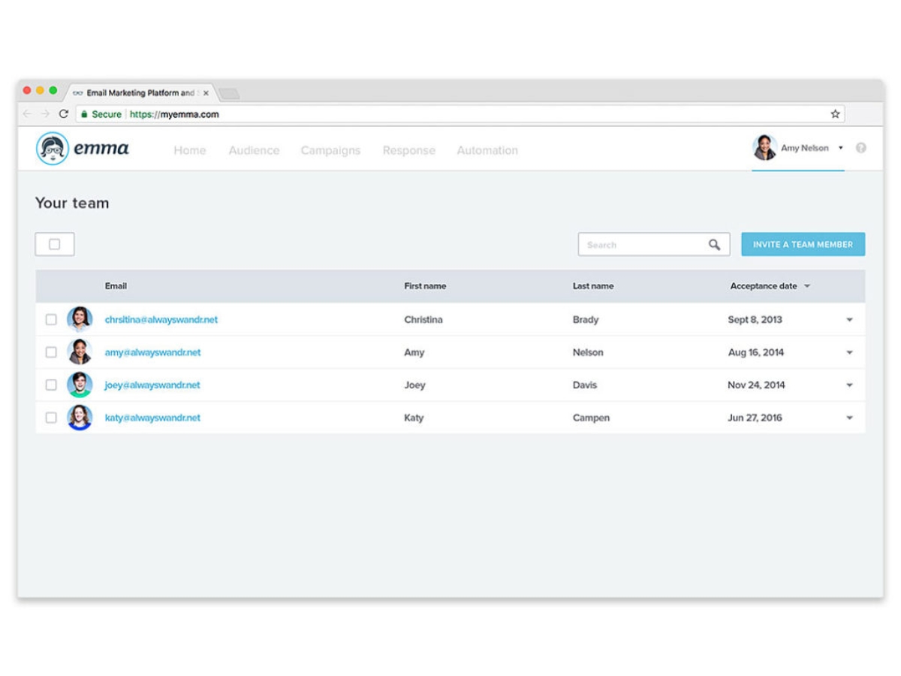The width and height of the screenshot is (901, 676).
Task: Sort by Acceptance date column arrow
Action: click(807, 286)
